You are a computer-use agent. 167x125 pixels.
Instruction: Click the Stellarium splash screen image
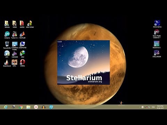point(83,62)
